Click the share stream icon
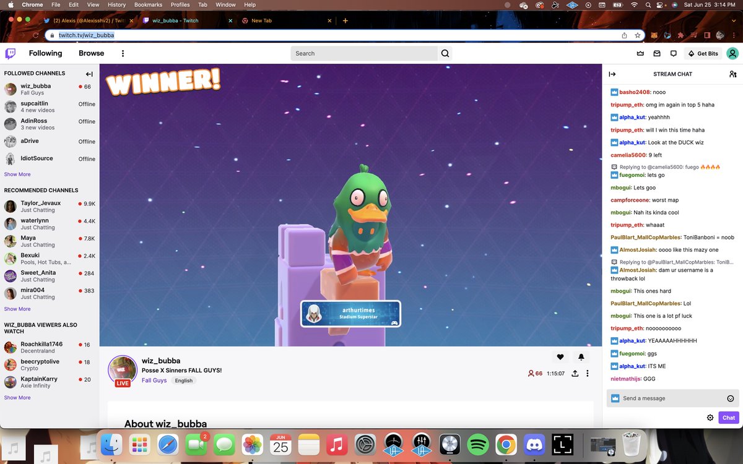The width and height of the screenshot is (743, 464). [575, 373]
